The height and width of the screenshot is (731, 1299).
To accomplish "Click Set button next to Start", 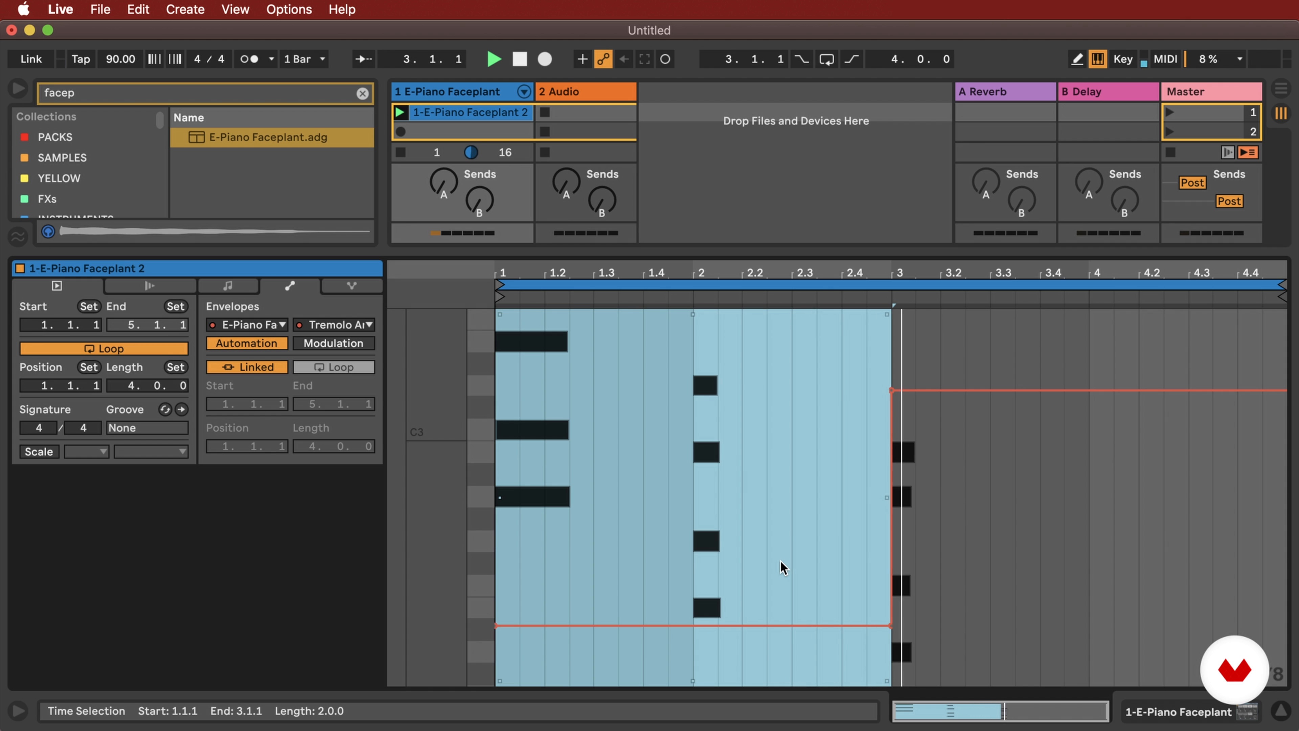I will click(x=89, y=306).
